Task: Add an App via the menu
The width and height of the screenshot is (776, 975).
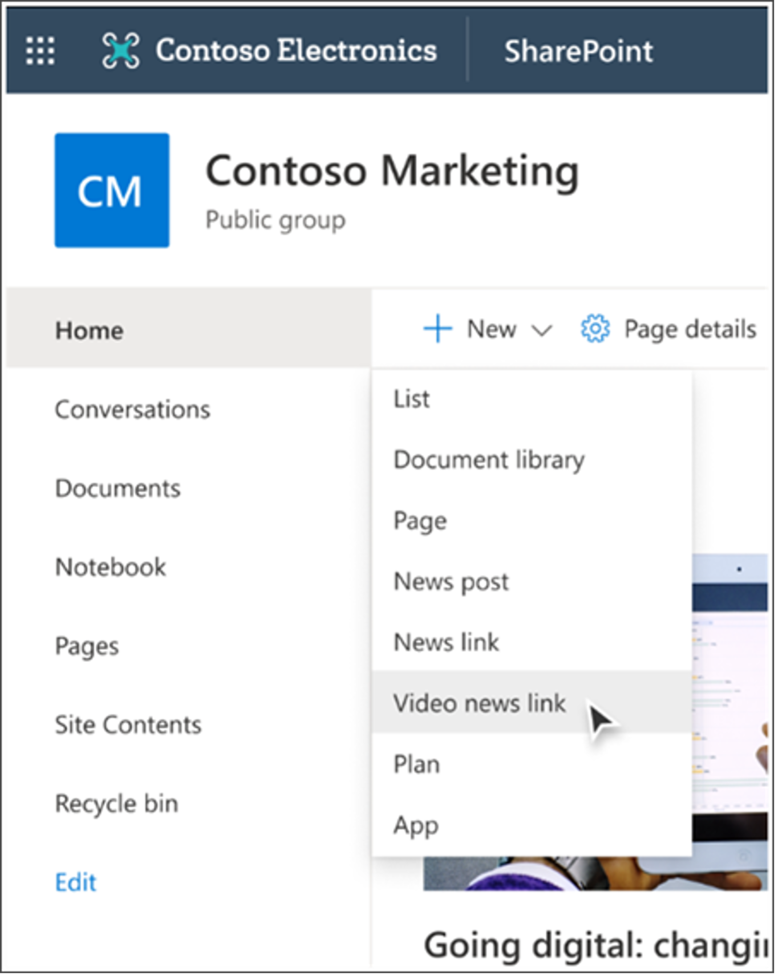Action: [416, 825]
